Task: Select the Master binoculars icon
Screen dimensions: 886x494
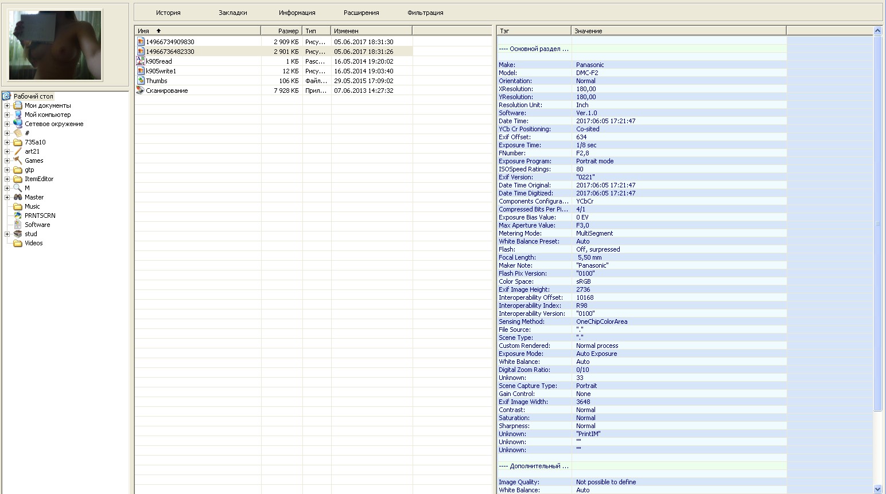Action: pos(18,197)
